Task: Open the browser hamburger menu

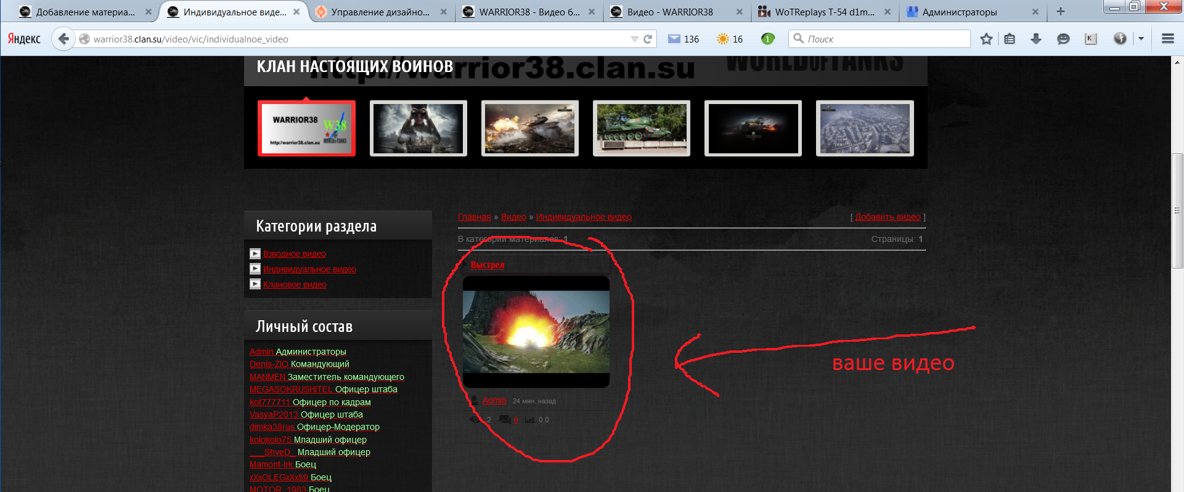Action: (x=1167, y=39)
